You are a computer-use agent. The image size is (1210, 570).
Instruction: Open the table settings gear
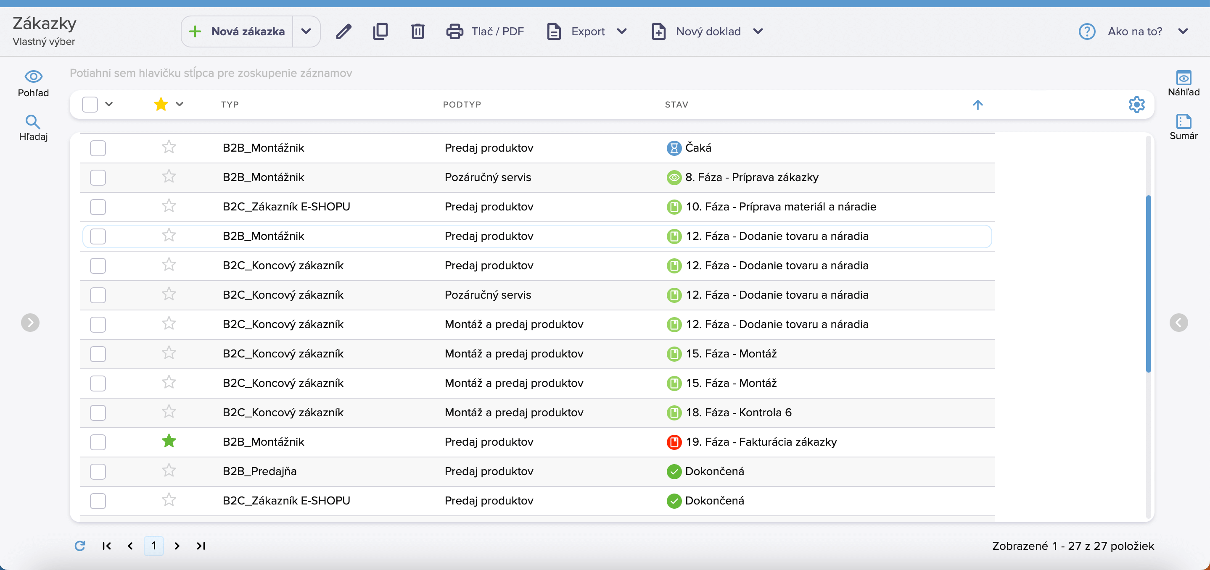(1136, 105)
